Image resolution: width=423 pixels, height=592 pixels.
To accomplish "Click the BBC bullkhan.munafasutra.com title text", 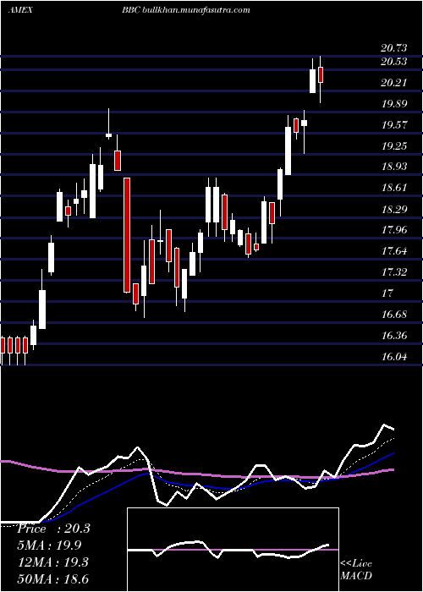I will [186, 10].
